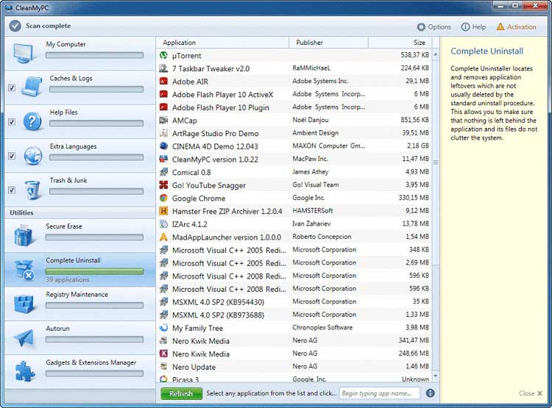Select Nero Kwik Media 248,66 MB row
Viewport: 552px width, 408px height.
tap(294, 354)
